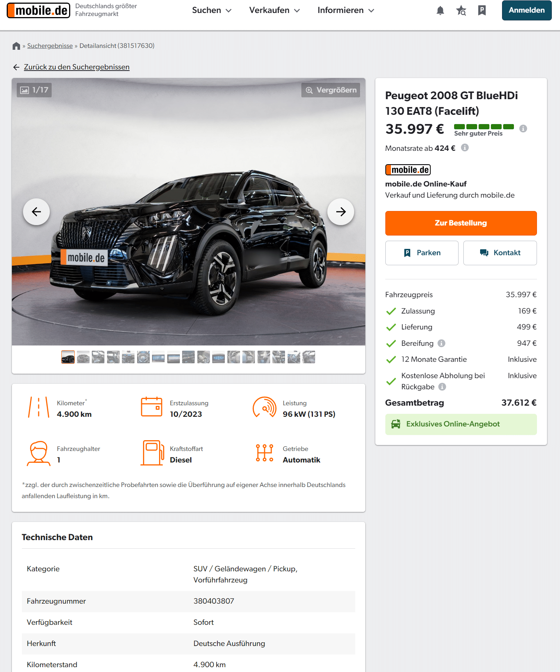
Task: Click the Kraftstoffart fuel pump icon
Action: 152,453
